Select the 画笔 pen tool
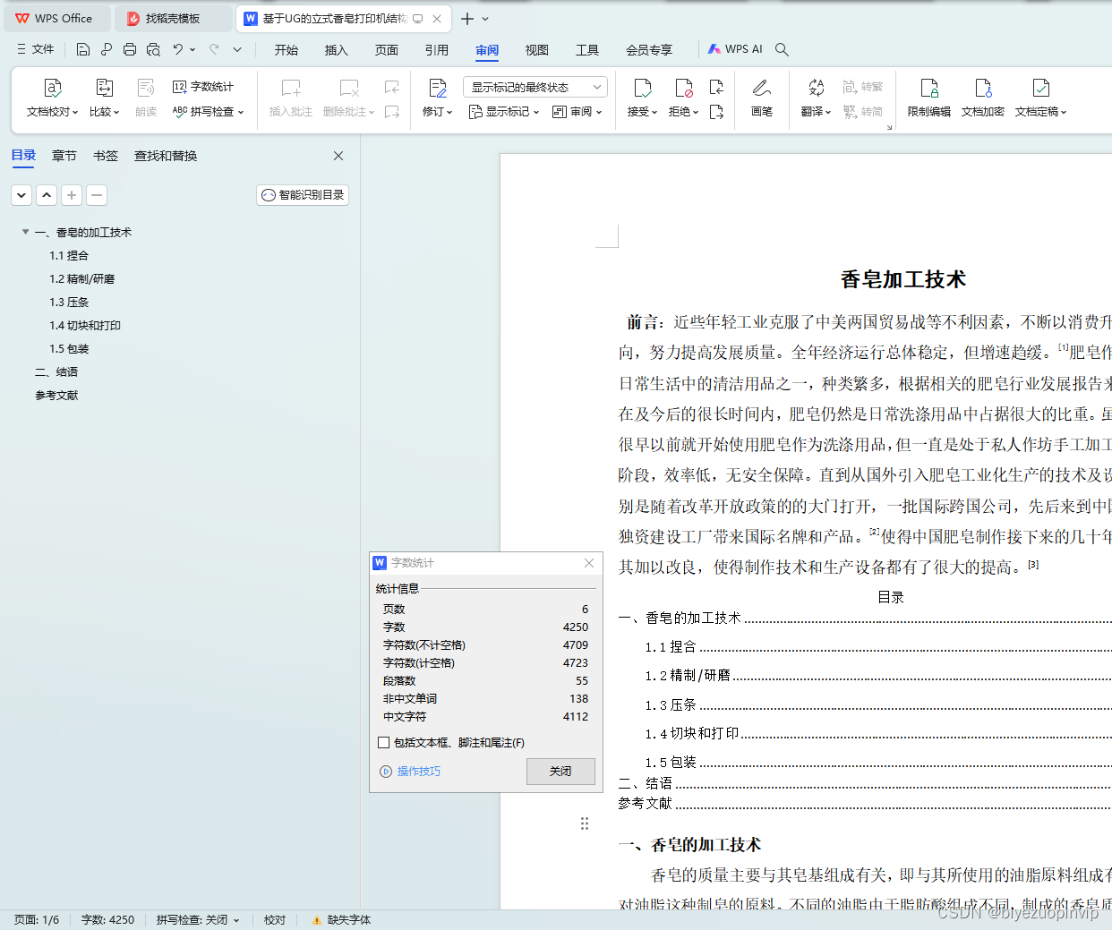The width and height of the screenshot is (1112, 930). point(762,98)
